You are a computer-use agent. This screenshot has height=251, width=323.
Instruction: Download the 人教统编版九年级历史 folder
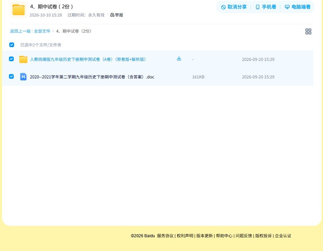(179, 59)
